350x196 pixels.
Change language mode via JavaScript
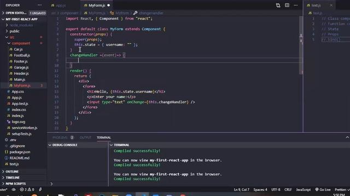pyautogui.click(x=303, y=189)
